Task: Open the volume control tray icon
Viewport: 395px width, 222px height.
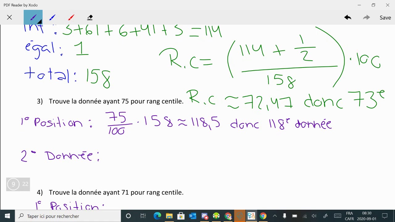Action: [x=314, y=216]
